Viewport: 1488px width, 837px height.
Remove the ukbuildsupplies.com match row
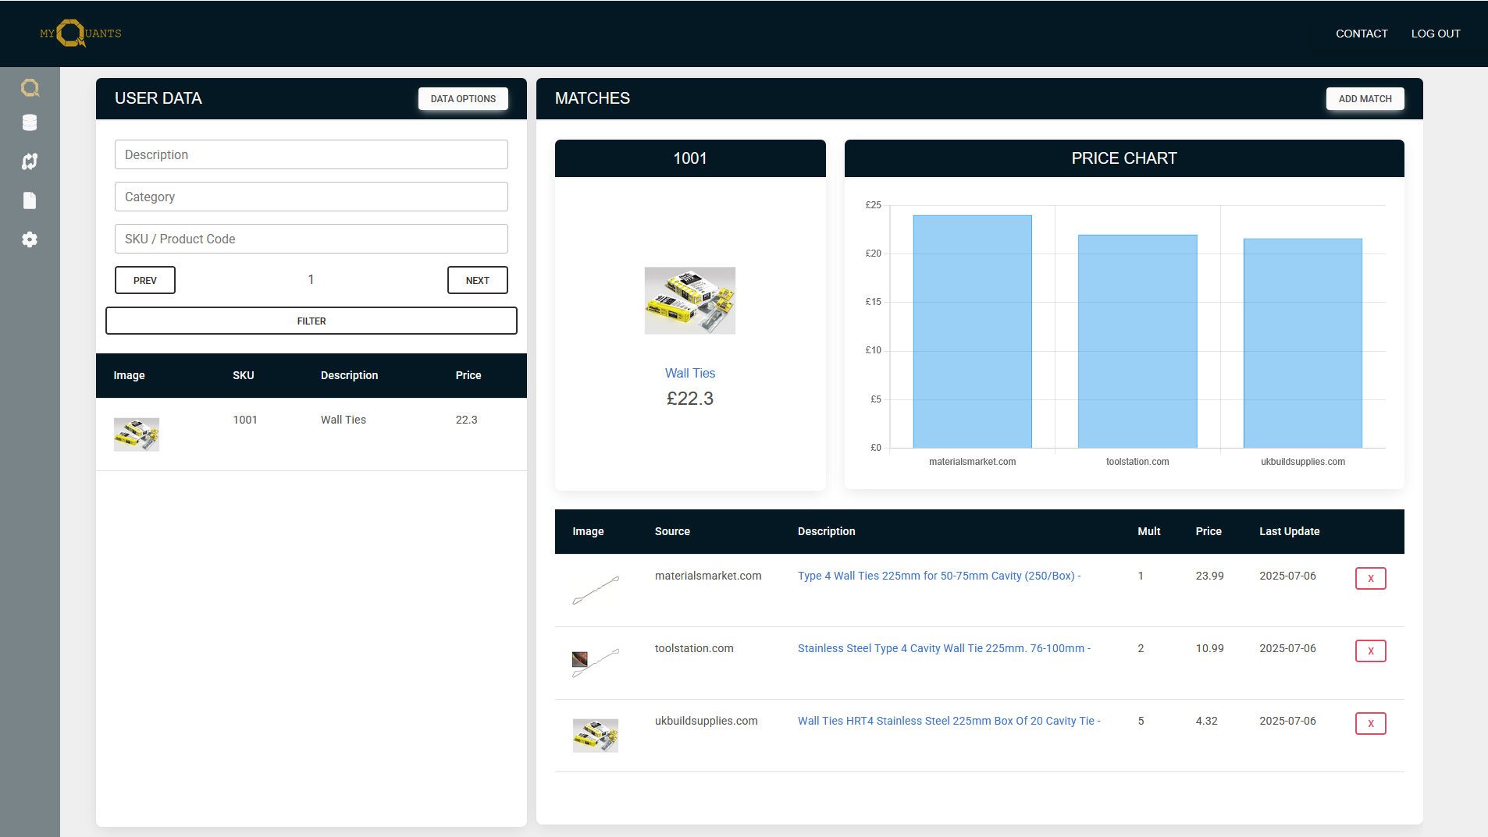pyautogui.click(x=1370, y=723)
